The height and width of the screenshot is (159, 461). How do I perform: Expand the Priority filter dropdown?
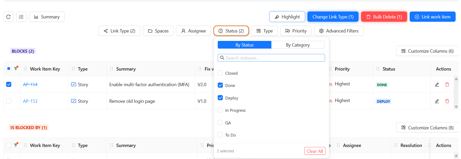point(296,31)
